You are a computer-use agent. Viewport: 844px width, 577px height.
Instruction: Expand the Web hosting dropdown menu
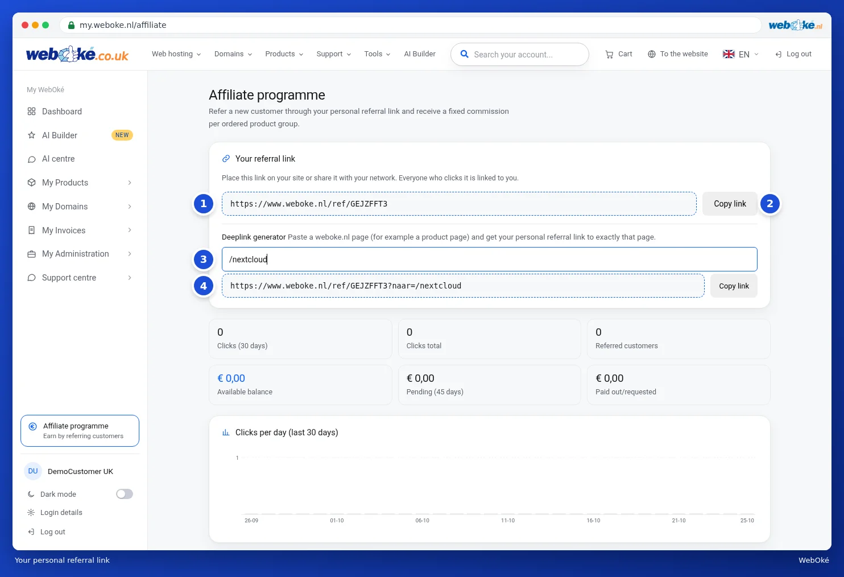pyautogui.click(x=176, y=54)
